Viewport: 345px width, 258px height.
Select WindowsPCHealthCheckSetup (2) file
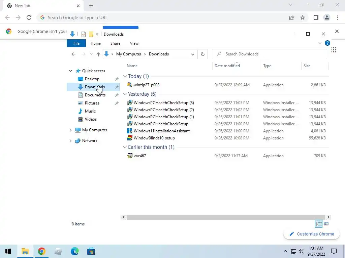(x=164, y=110)
